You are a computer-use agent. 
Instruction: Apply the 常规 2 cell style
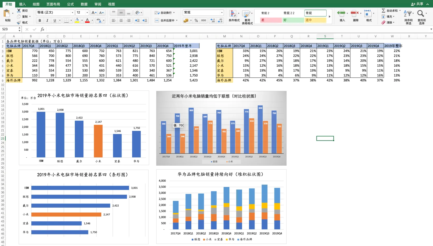271,13
